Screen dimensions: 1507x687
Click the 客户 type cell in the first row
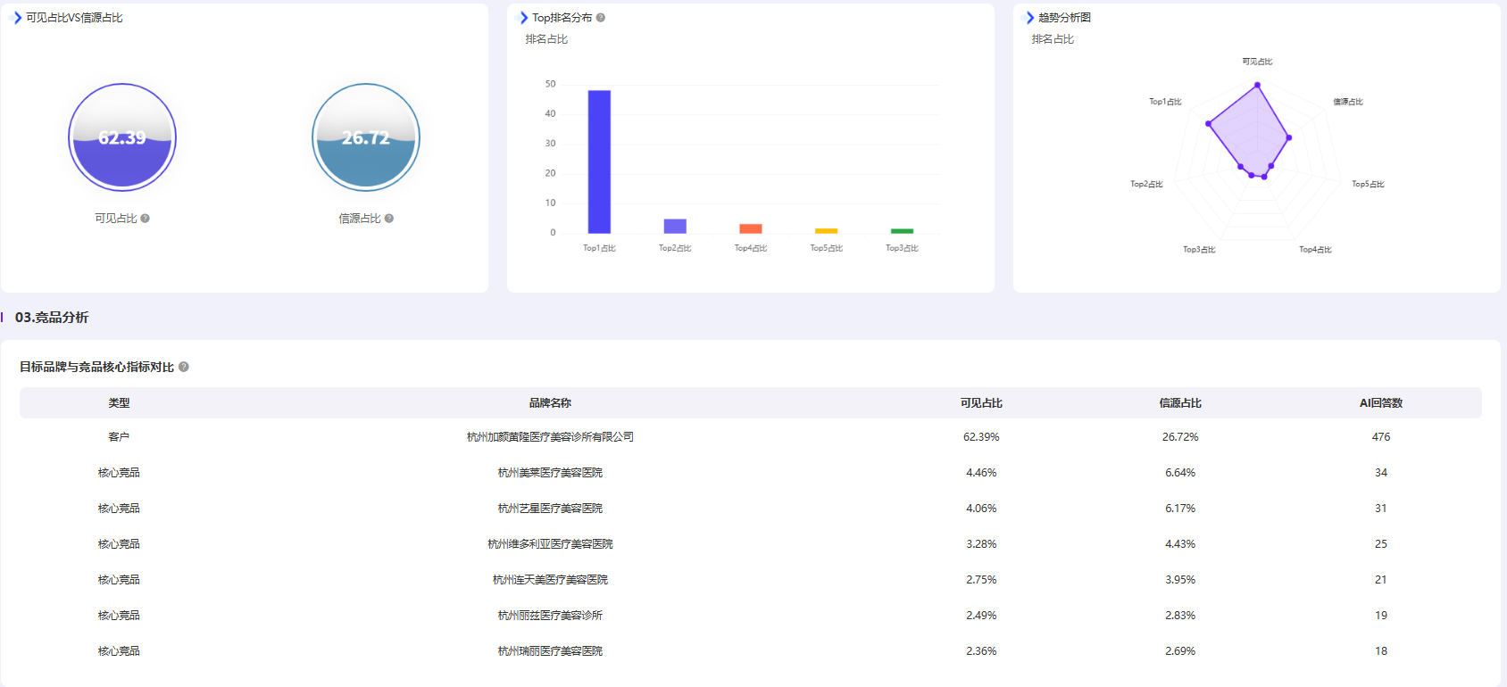(x=119, y=437)
